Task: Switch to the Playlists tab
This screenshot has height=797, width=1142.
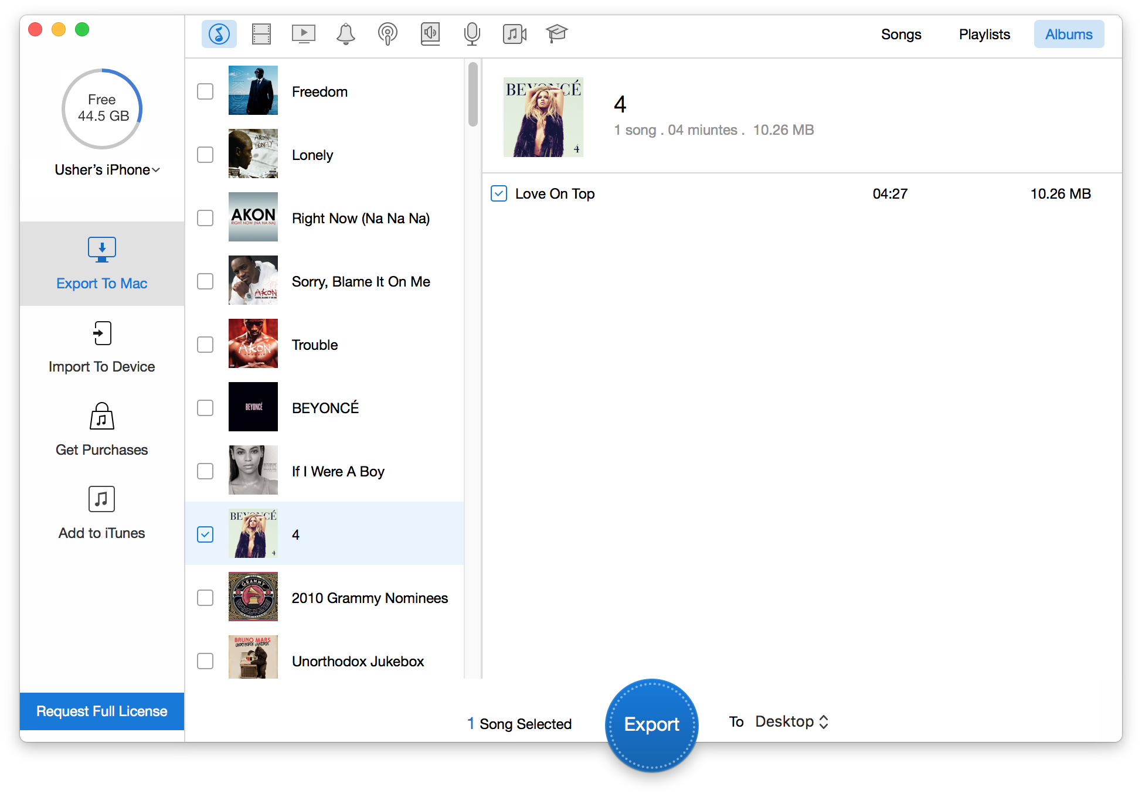Action: pos(984,34)
